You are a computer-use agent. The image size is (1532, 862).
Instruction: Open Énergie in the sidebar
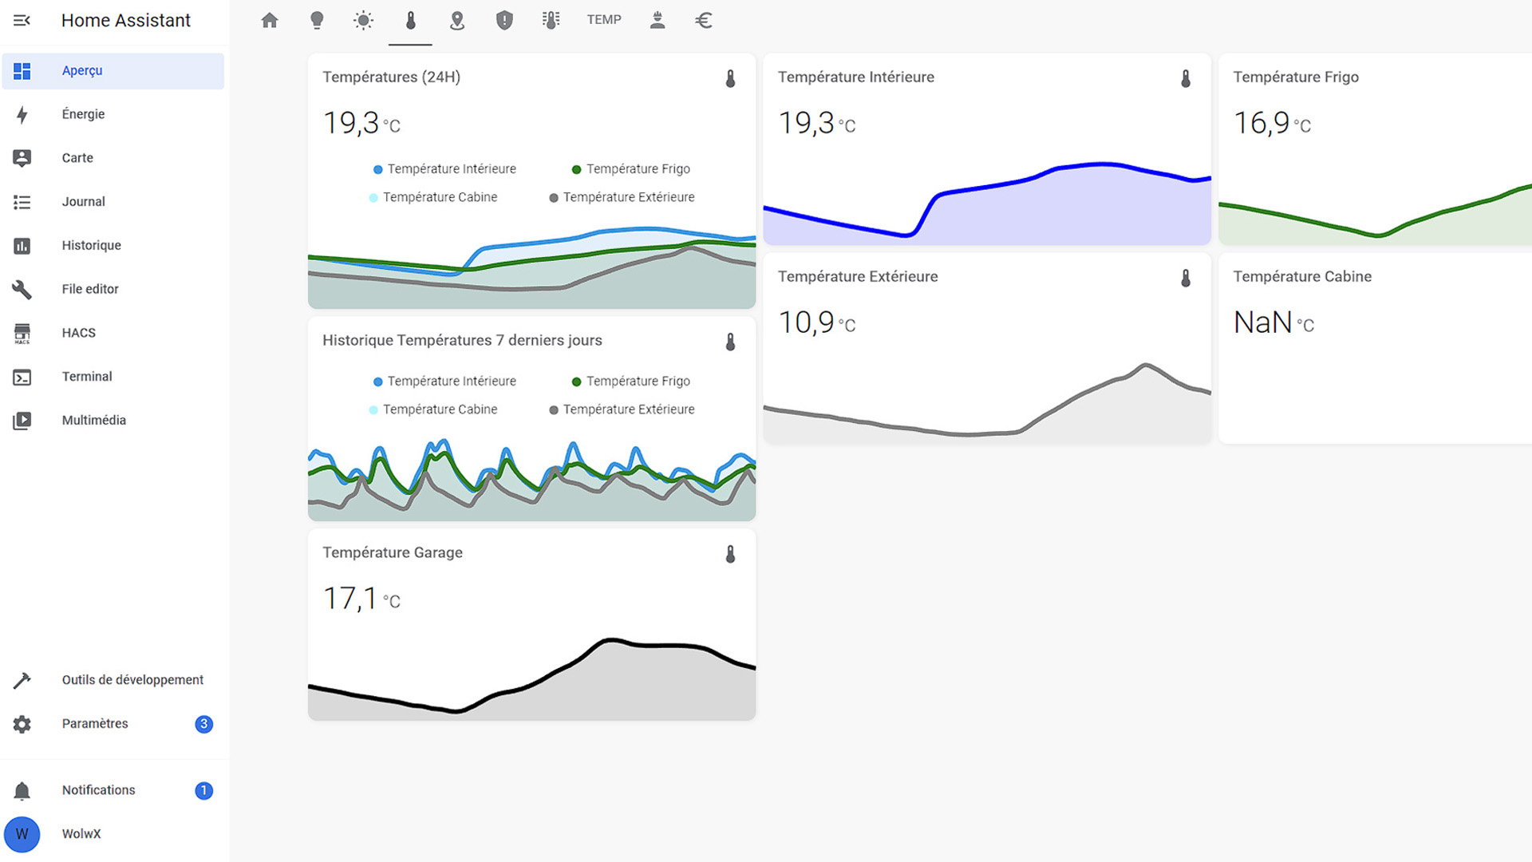click(83, 114)
